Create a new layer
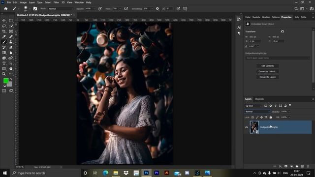 [302, 166]
